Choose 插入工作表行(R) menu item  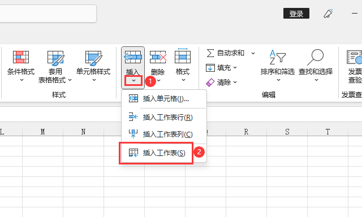click(164, 117)
